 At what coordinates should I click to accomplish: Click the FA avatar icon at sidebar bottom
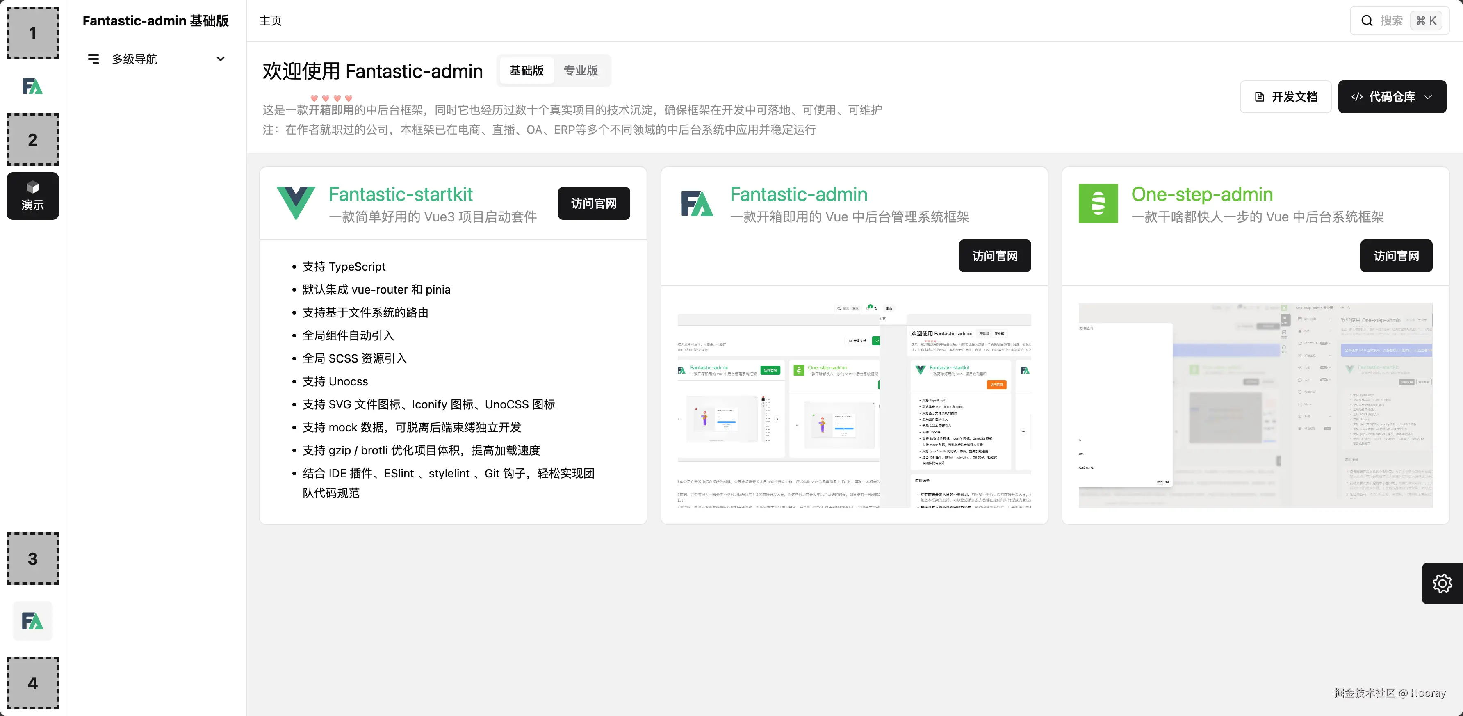(32, 620)
